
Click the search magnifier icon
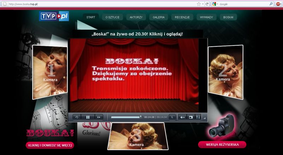click(x=271, y=4)
